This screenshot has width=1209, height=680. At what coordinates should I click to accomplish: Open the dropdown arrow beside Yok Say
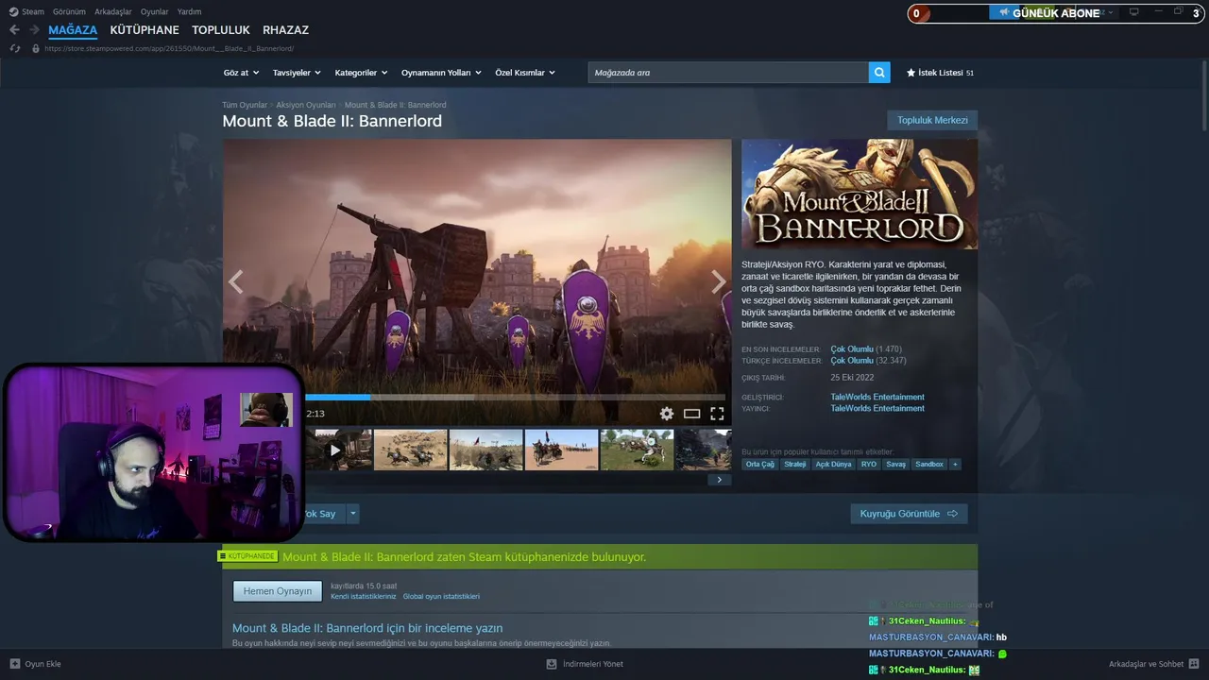click(x=353, y=514)
